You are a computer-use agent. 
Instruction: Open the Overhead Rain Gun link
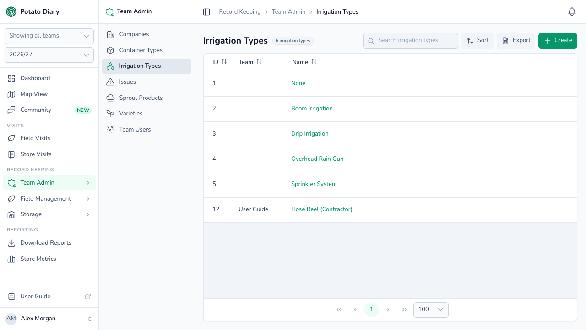(x=317, y=159)
